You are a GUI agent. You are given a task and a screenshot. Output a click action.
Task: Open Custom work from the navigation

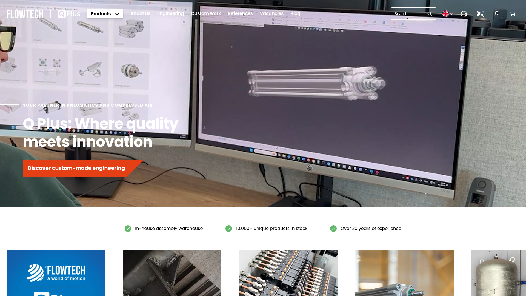pos(206,13)
